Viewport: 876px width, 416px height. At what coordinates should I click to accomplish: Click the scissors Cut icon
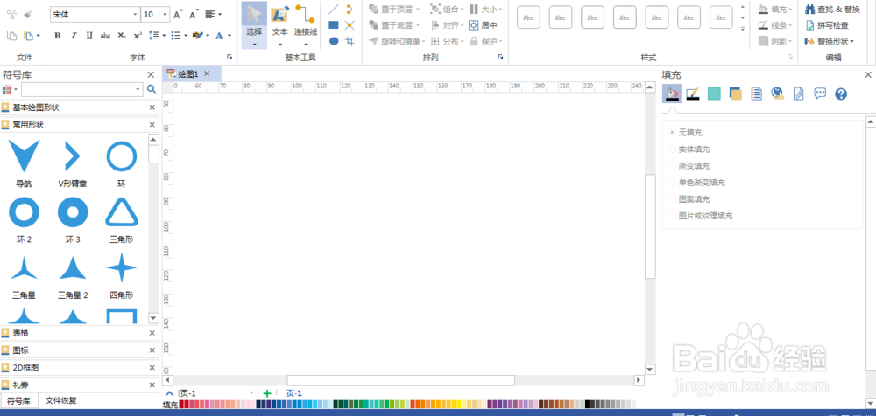12,14
